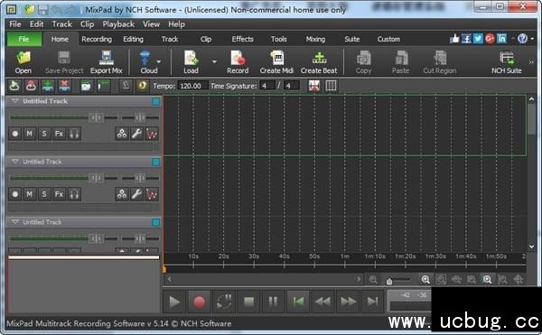The height and width of the screenshot is (335, 542).
Task: Switch to the Effects ribbon tab
Action: (x=242, y=39)
